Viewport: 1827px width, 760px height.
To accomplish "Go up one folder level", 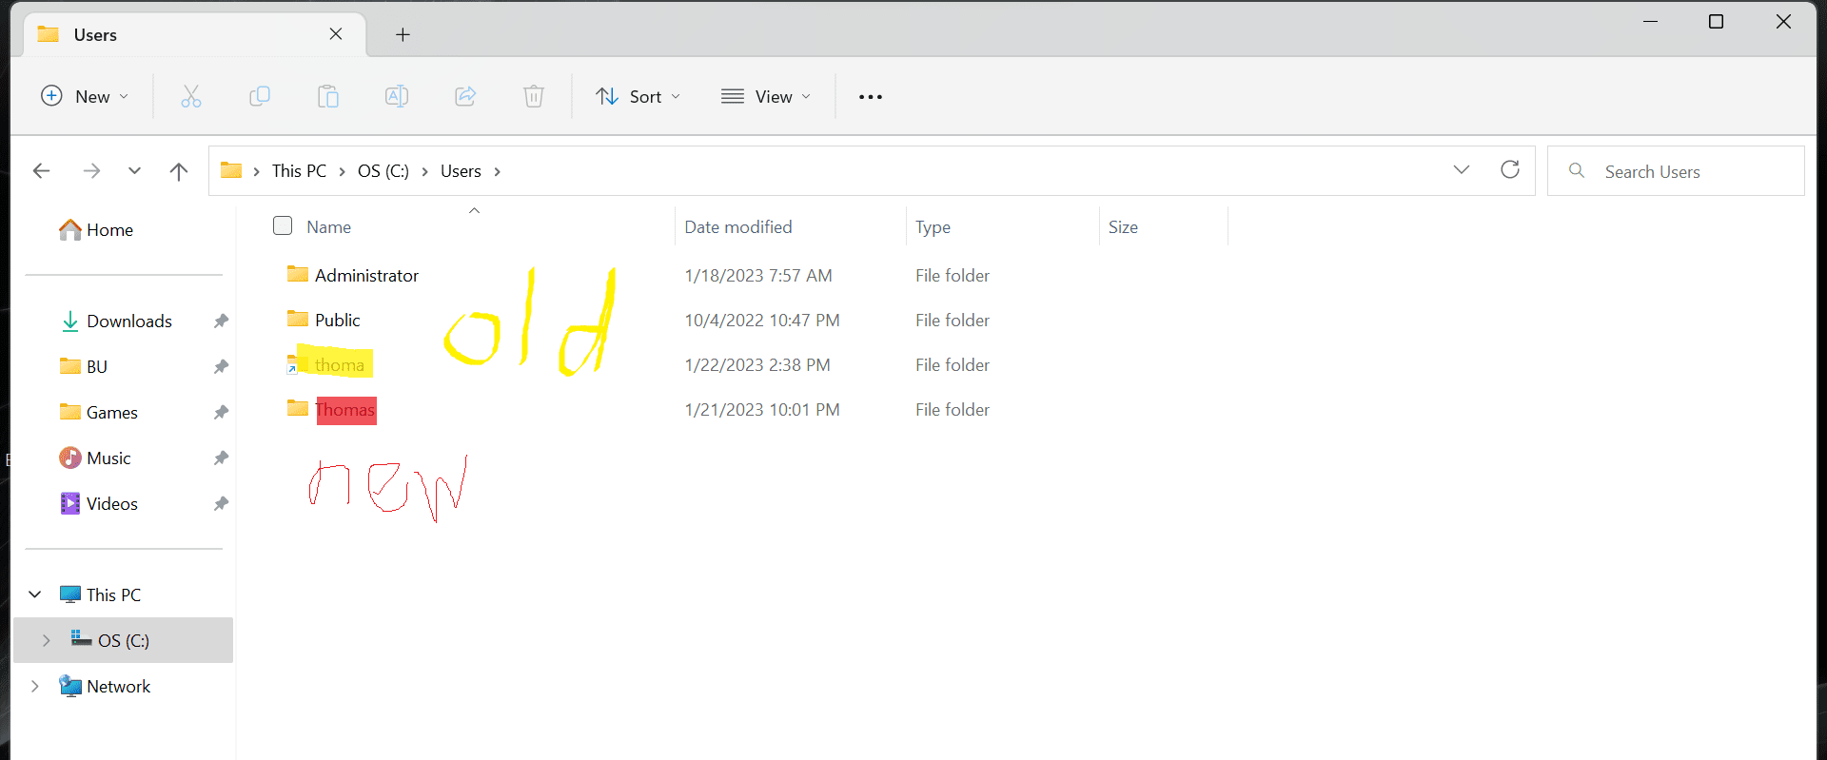I will (x=178, y=171).
